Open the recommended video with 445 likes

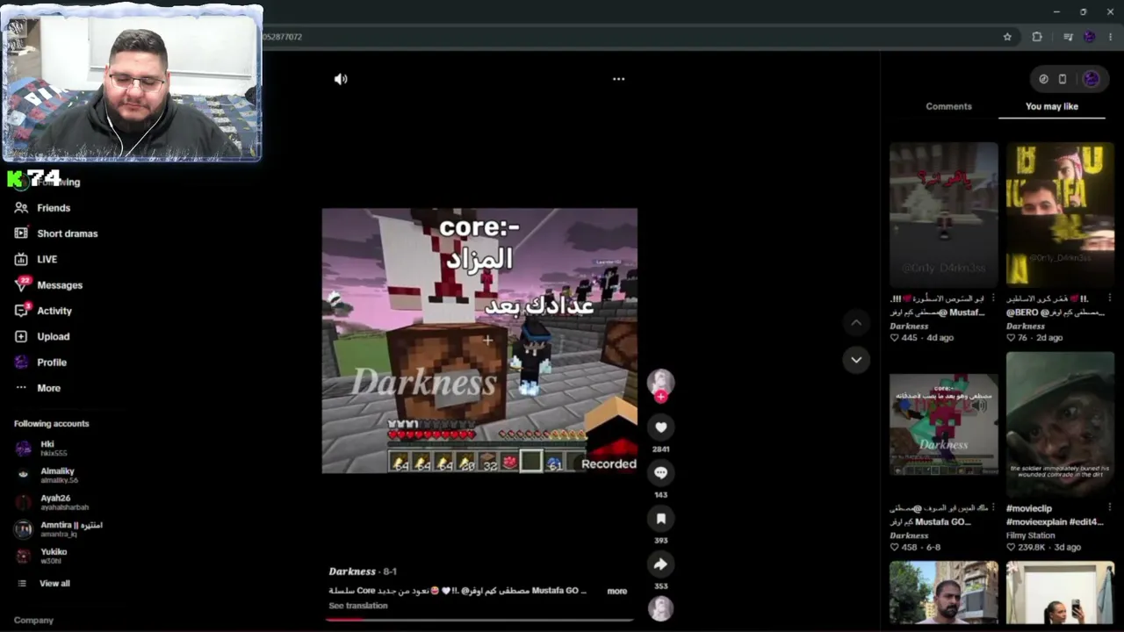944,214
